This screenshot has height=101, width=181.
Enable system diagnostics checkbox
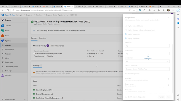tap(126, 97)
